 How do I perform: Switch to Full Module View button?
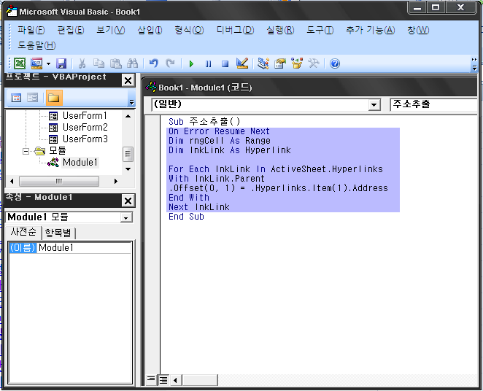(x=163, y=380)
